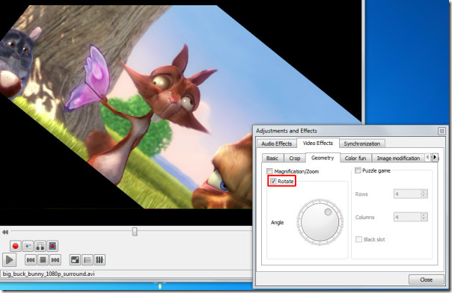Enable Magnification/Zoom checkbox

pyautogui.click(x=269, y=171)
